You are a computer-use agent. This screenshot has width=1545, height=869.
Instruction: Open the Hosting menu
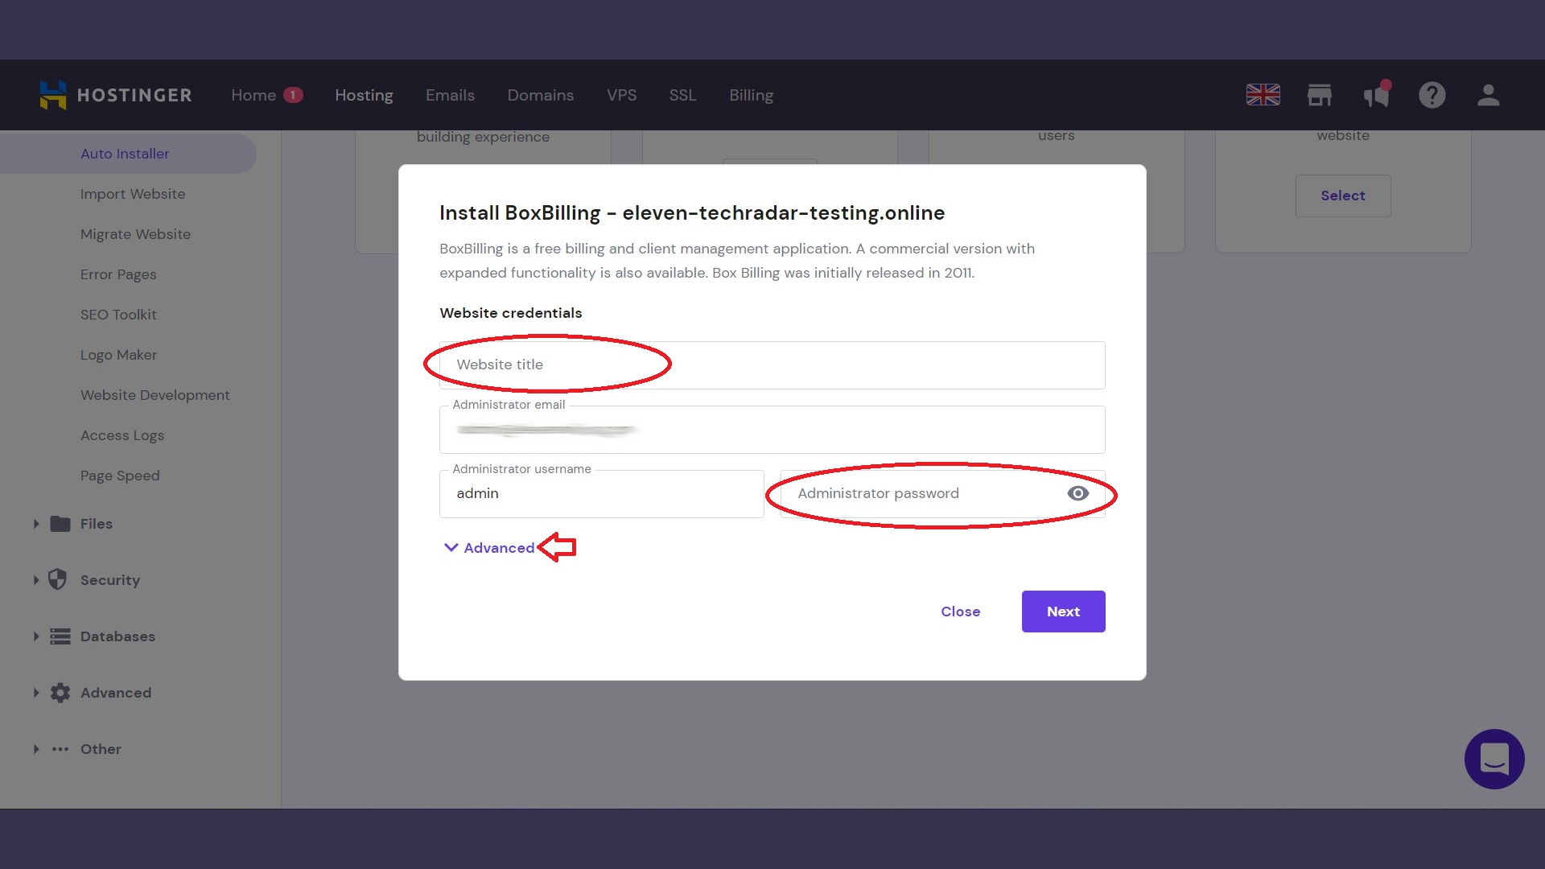tap(364, 95)
